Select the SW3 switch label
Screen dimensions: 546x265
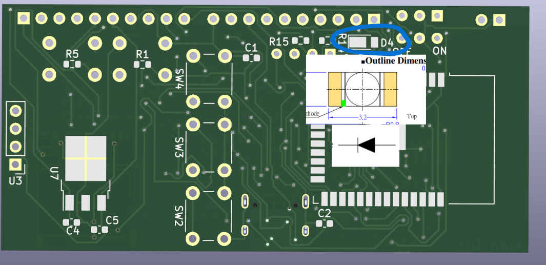point(178,147)
